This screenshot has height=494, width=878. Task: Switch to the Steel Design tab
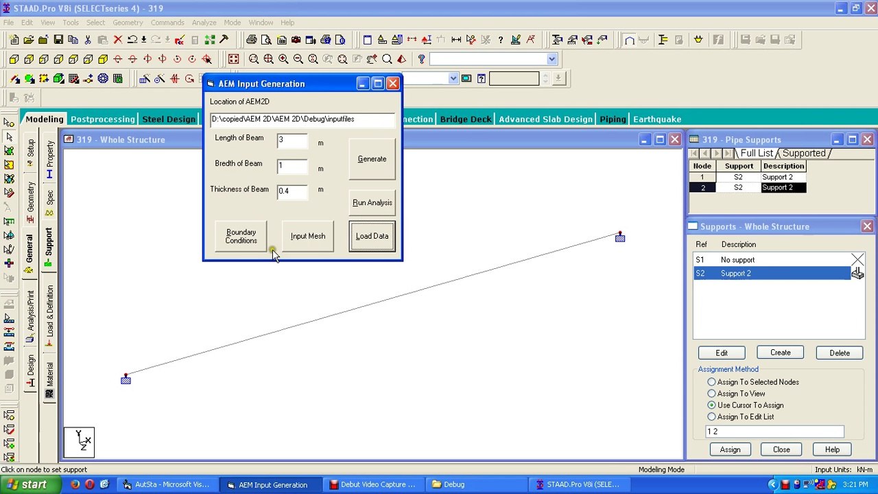pyautogui.click(x=169, y=119)
